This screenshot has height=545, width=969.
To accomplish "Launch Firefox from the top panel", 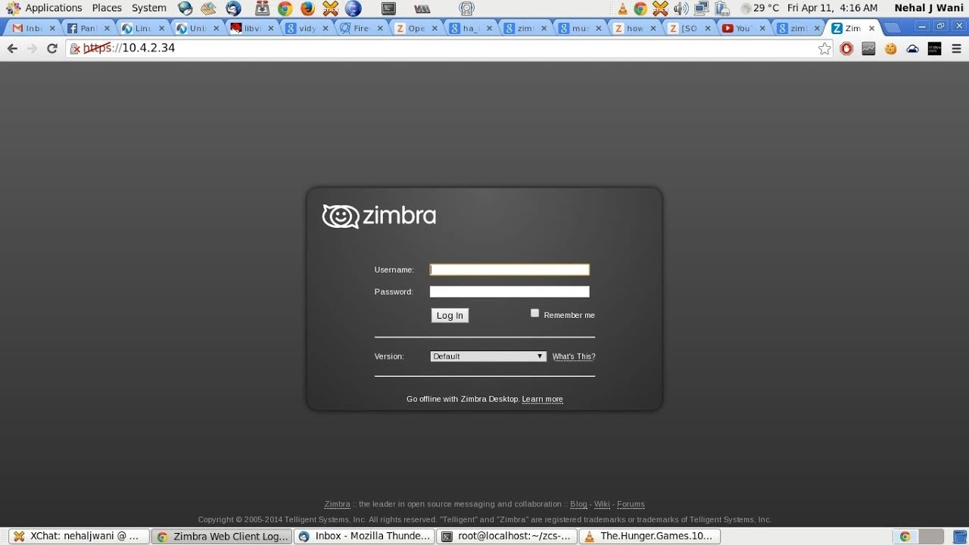I will [307, 8].
